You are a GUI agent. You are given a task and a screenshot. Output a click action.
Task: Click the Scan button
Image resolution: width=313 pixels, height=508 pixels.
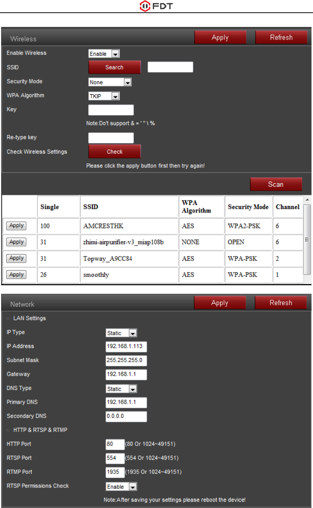(x=276, y=184)
